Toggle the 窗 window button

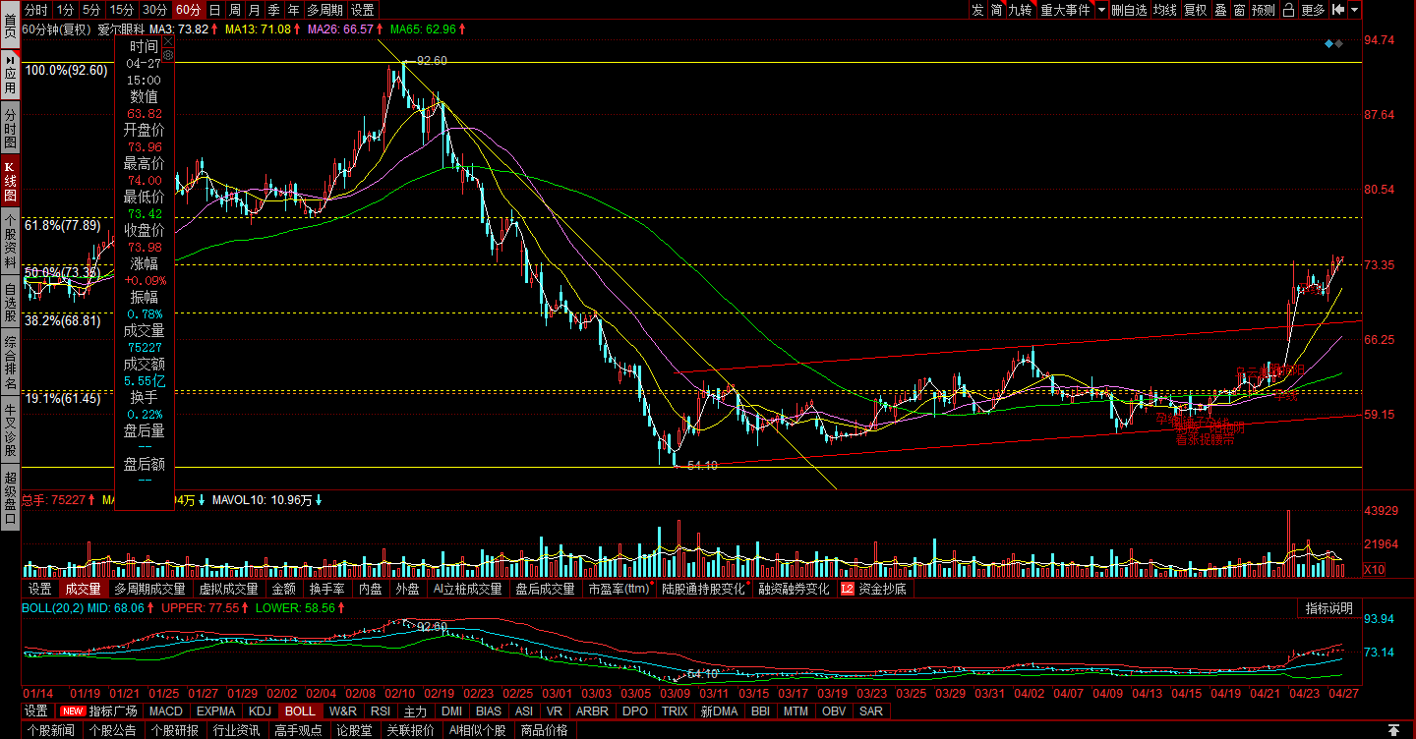click(x=1239, y=10)
